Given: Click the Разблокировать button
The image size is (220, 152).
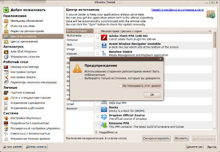Looking at the screenshot, I should [204, 139].
